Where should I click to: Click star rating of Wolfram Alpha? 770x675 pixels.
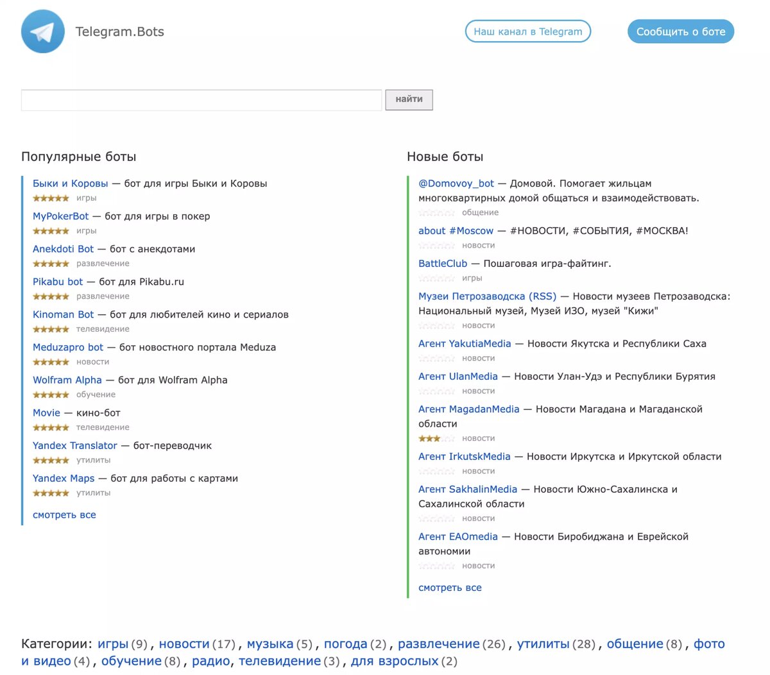[x=51, y=395]
